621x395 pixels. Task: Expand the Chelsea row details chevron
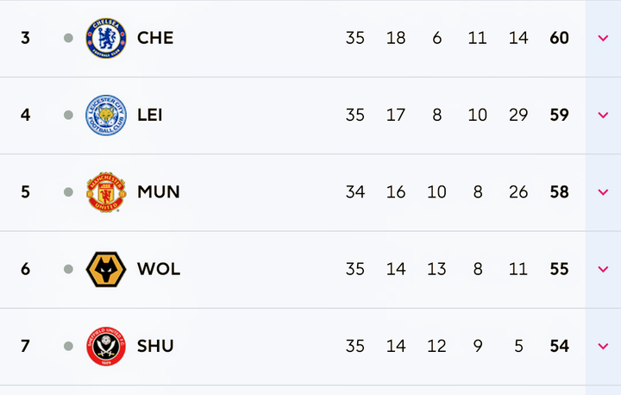(603, 38)
